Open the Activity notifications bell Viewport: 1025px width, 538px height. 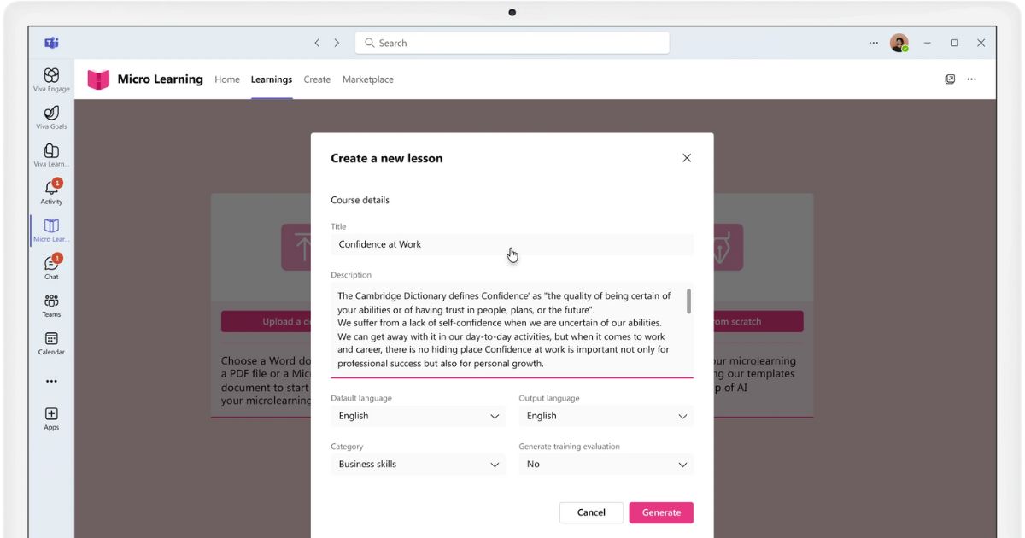(x=51, y=190)
